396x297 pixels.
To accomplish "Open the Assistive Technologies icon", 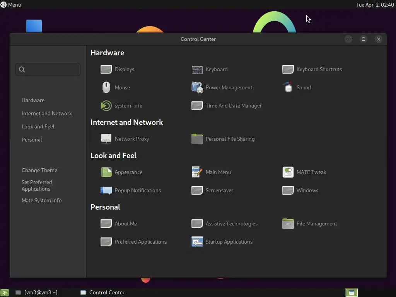I will coord(197,224).
